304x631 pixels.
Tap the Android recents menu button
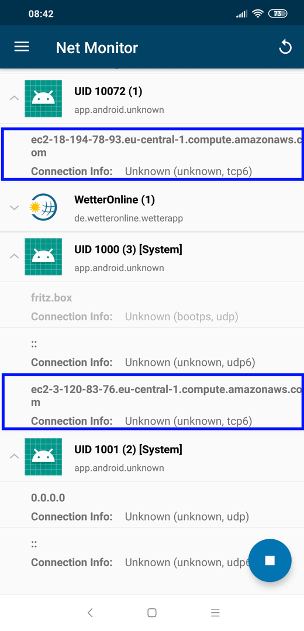point(215,612)
